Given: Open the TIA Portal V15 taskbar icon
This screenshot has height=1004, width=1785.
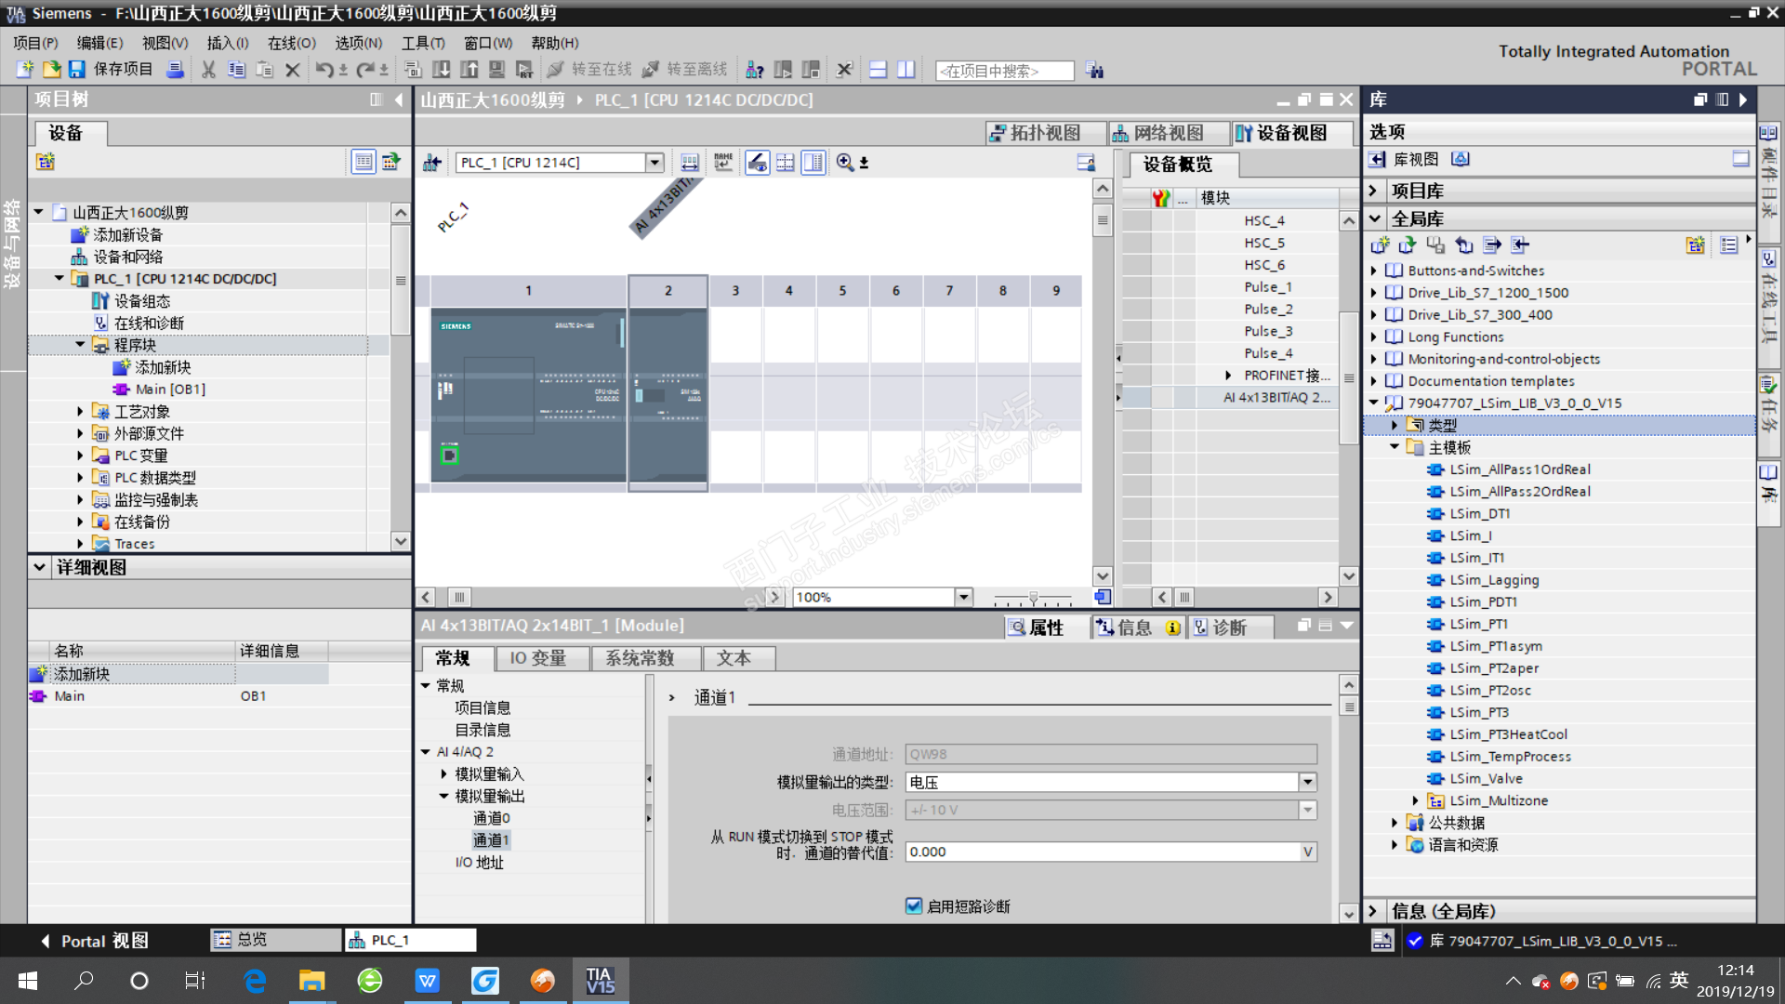Looking at the screenshot, I should pos(600,981).
